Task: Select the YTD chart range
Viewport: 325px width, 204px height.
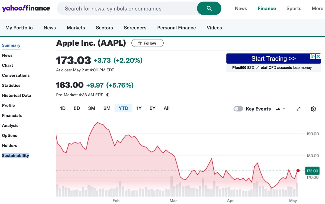Action: pyautogui.click(x=123, y=108)
